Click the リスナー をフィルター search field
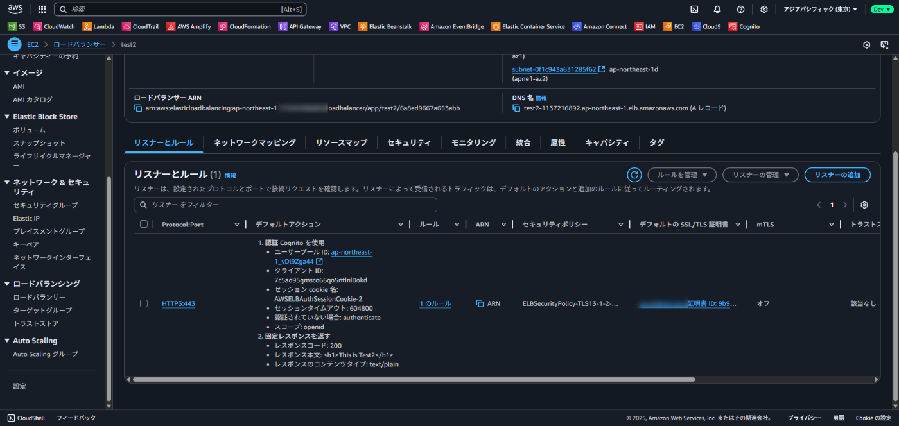 pos(285,205)
